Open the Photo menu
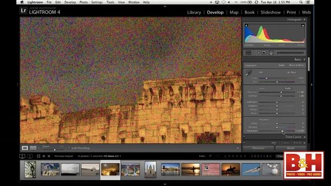The image size is (331, 186). click(x=83, y=2)
